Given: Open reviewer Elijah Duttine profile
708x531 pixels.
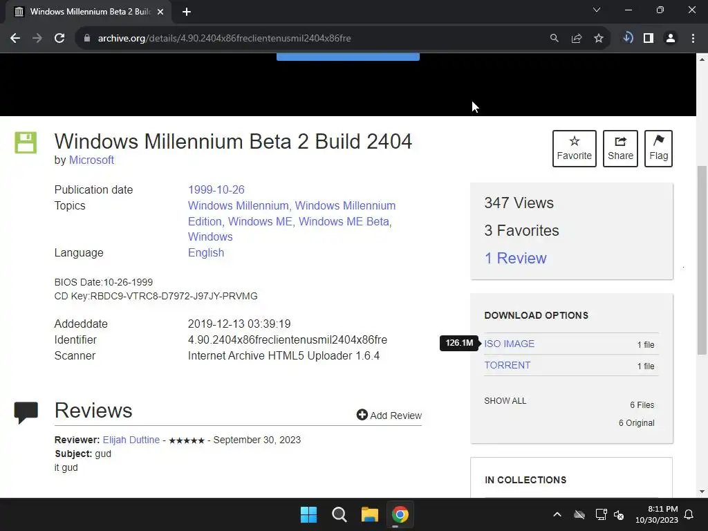Looking at the screenshot, I should click(x=131, y=440).
